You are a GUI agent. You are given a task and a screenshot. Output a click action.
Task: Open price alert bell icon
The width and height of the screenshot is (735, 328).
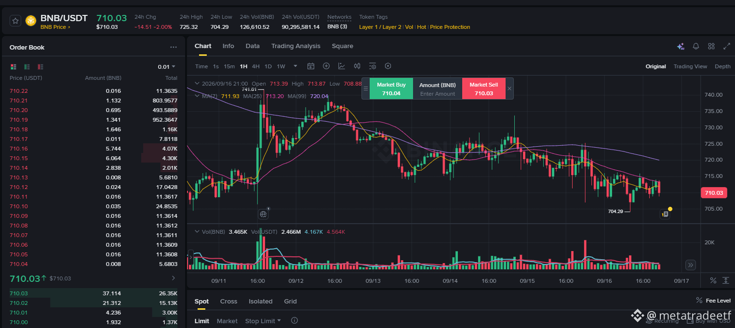(696, 46)
